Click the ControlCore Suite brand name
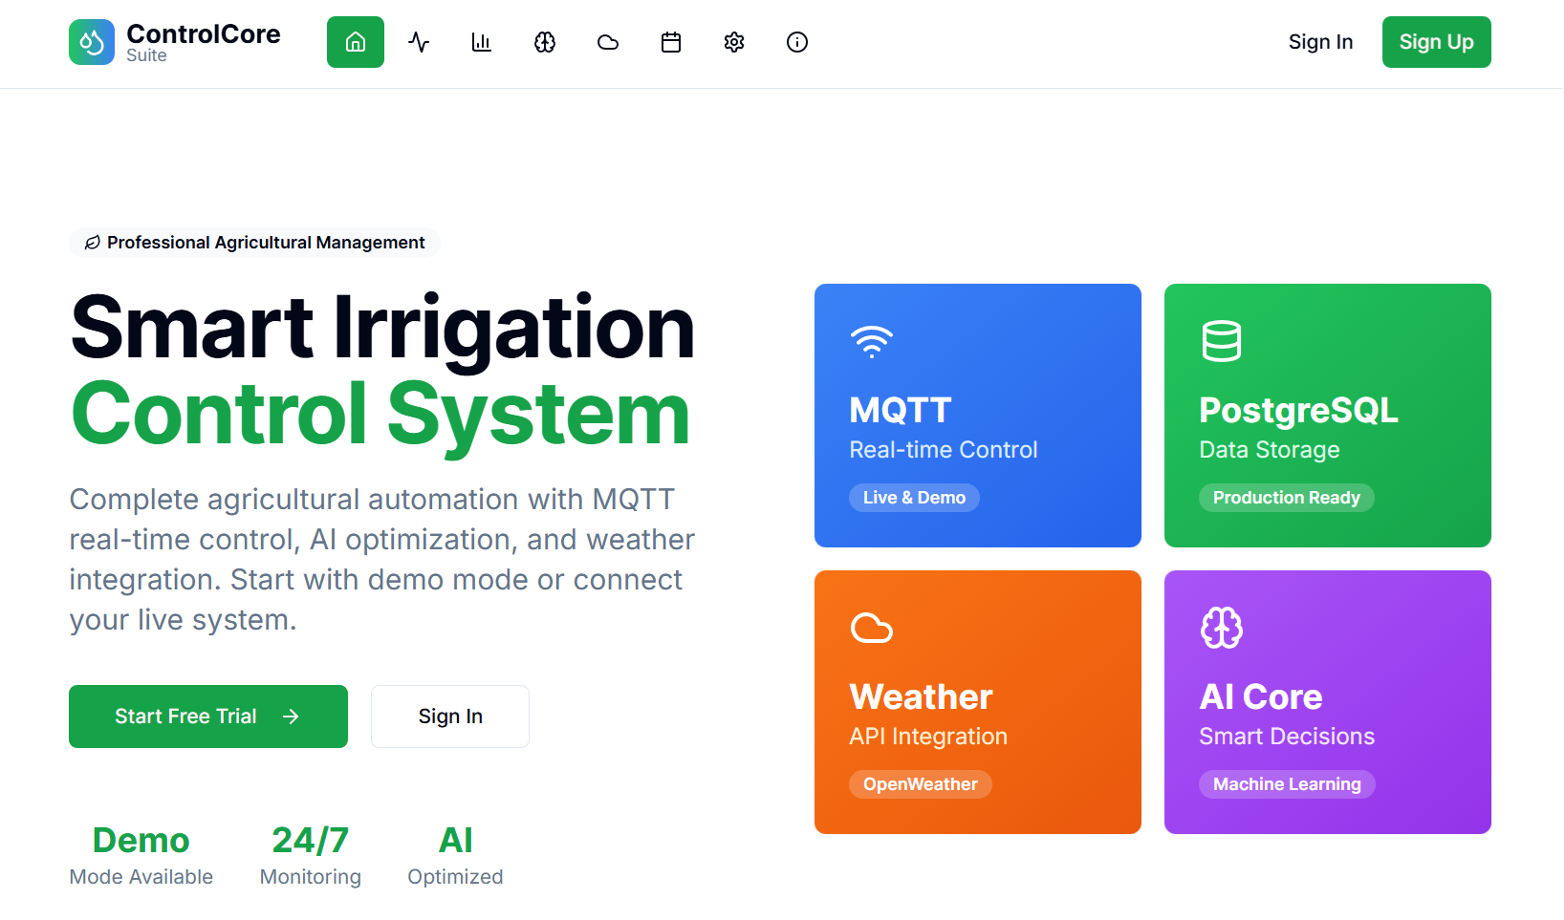Image resolution: width=1564 pixels, height=920 pixels. click(x=204, y=42)
